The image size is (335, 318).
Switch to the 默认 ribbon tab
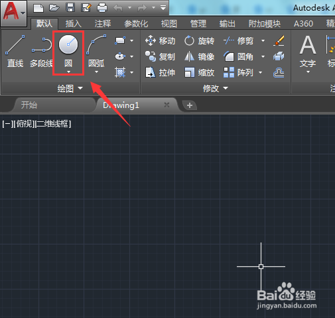44,24
